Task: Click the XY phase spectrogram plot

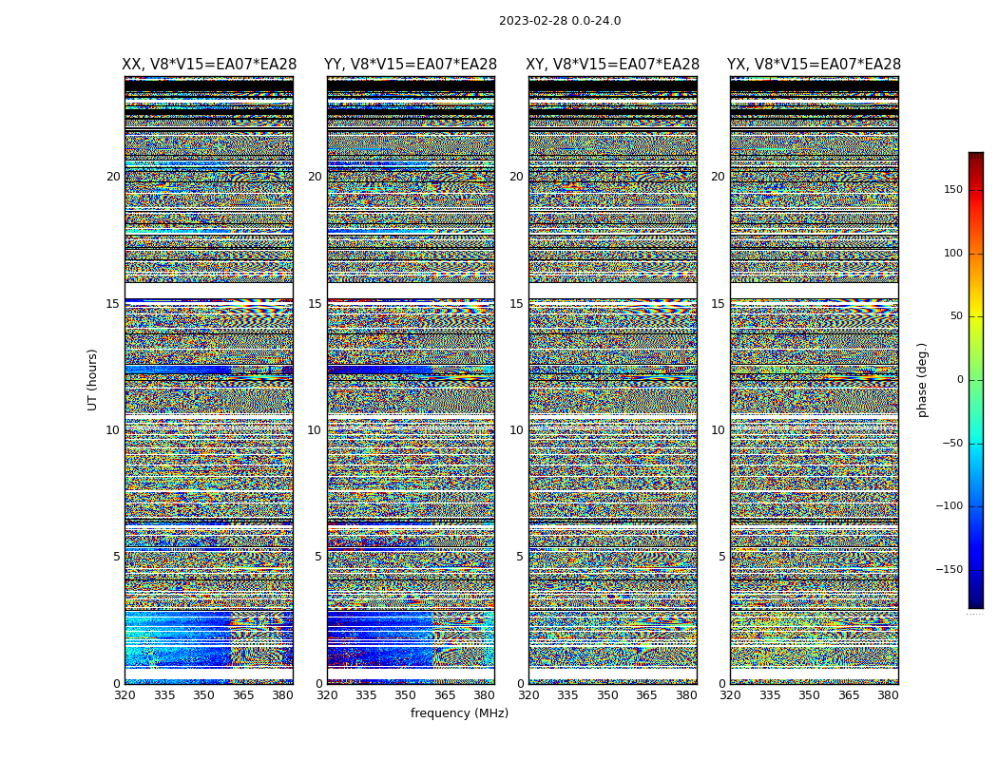Action: click(612, 380)
